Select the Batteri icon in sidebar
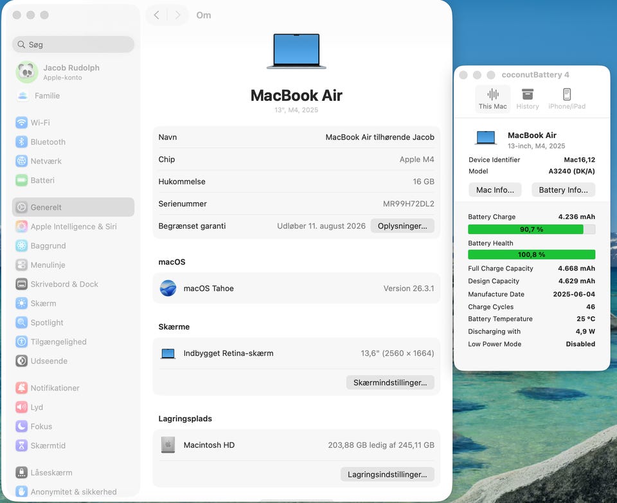Viewport: 617px width, 503px height. point(21,180)
